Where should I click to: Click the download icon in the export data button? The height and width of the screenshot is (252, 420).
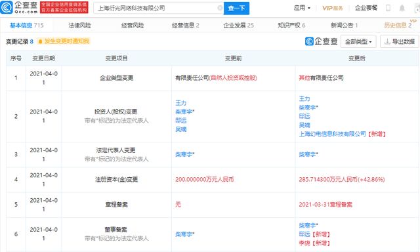pyautogui.click(x=387, y=41)
